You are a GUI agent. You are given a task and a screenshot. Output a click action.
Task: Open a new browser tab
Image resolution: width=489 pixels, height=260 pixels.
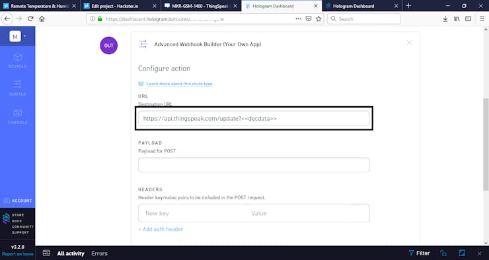tap(408, 5)
